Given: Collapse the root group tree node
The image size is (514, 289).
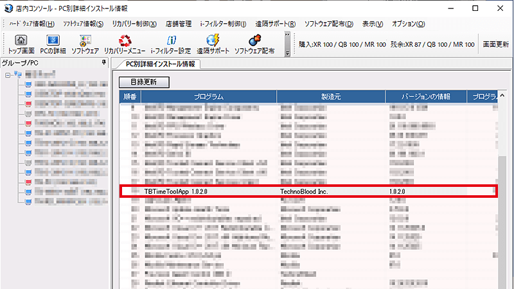Looking at the screenshot, I should coord(8,75).
